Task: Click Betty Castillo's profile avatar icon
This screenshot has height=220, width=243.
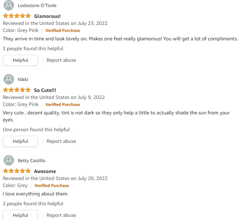Action: (x=9, y=160)
